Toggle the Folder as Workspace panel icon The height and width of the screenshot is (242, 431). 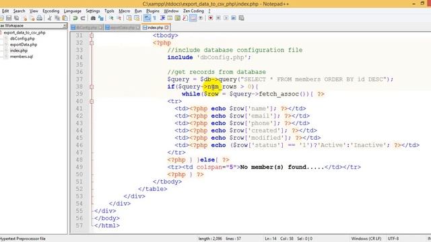coord(193,18)
